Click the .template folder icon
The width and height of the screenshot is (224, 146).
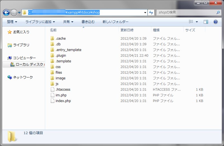[x=52, y=61]
